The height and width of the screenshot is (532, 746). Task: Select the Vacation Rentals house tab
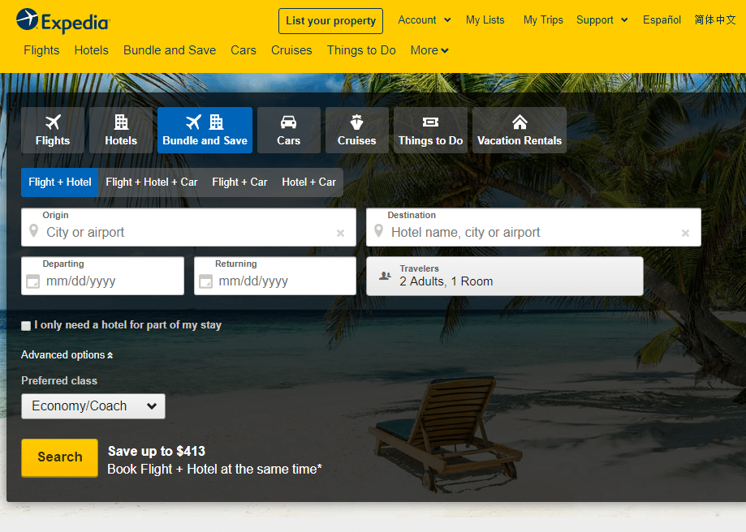[520, 130]
